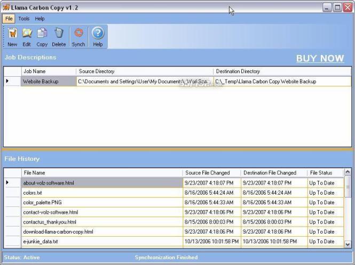Click the llama app icon in title bar
The width and height of the screenshot is (355, 265).
6,7
